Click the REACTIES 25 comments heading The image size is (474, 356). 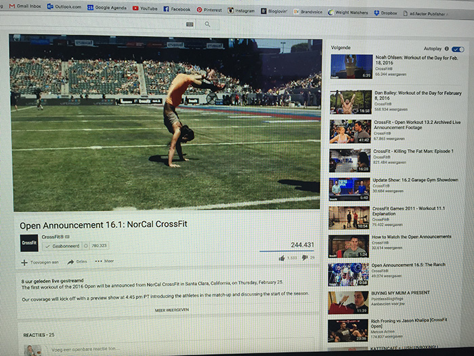(39, 335)
